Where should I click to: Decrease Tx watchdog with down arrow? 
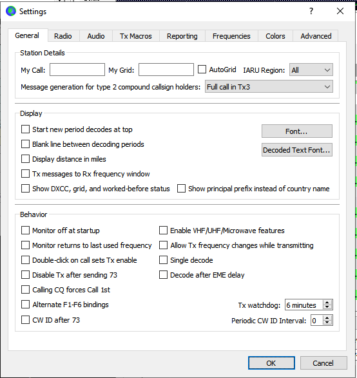point(327,307)
